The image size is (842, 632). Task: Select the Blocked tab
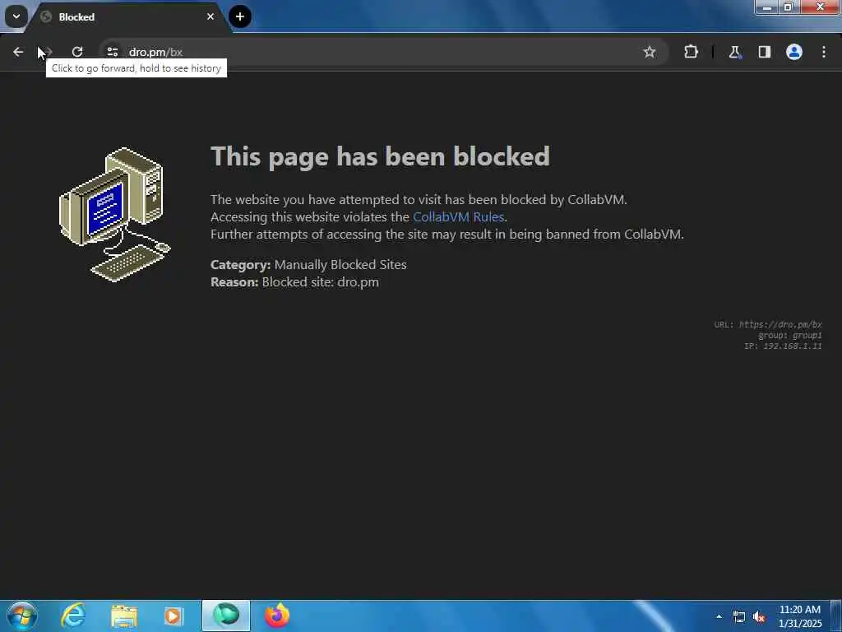(127, 17)
